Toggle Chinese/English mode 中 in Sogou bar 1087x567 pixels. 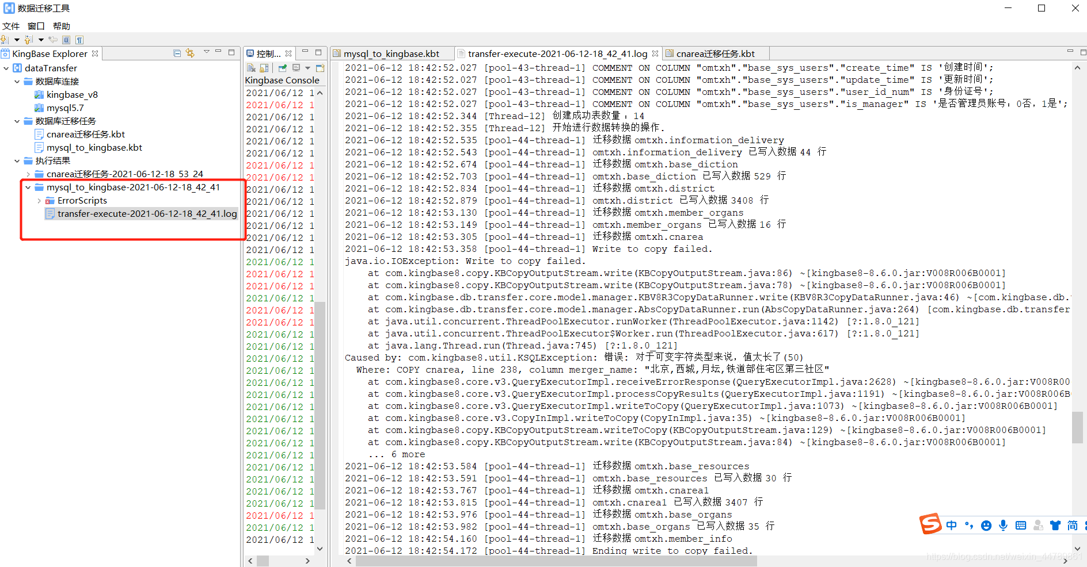(952, 525)
